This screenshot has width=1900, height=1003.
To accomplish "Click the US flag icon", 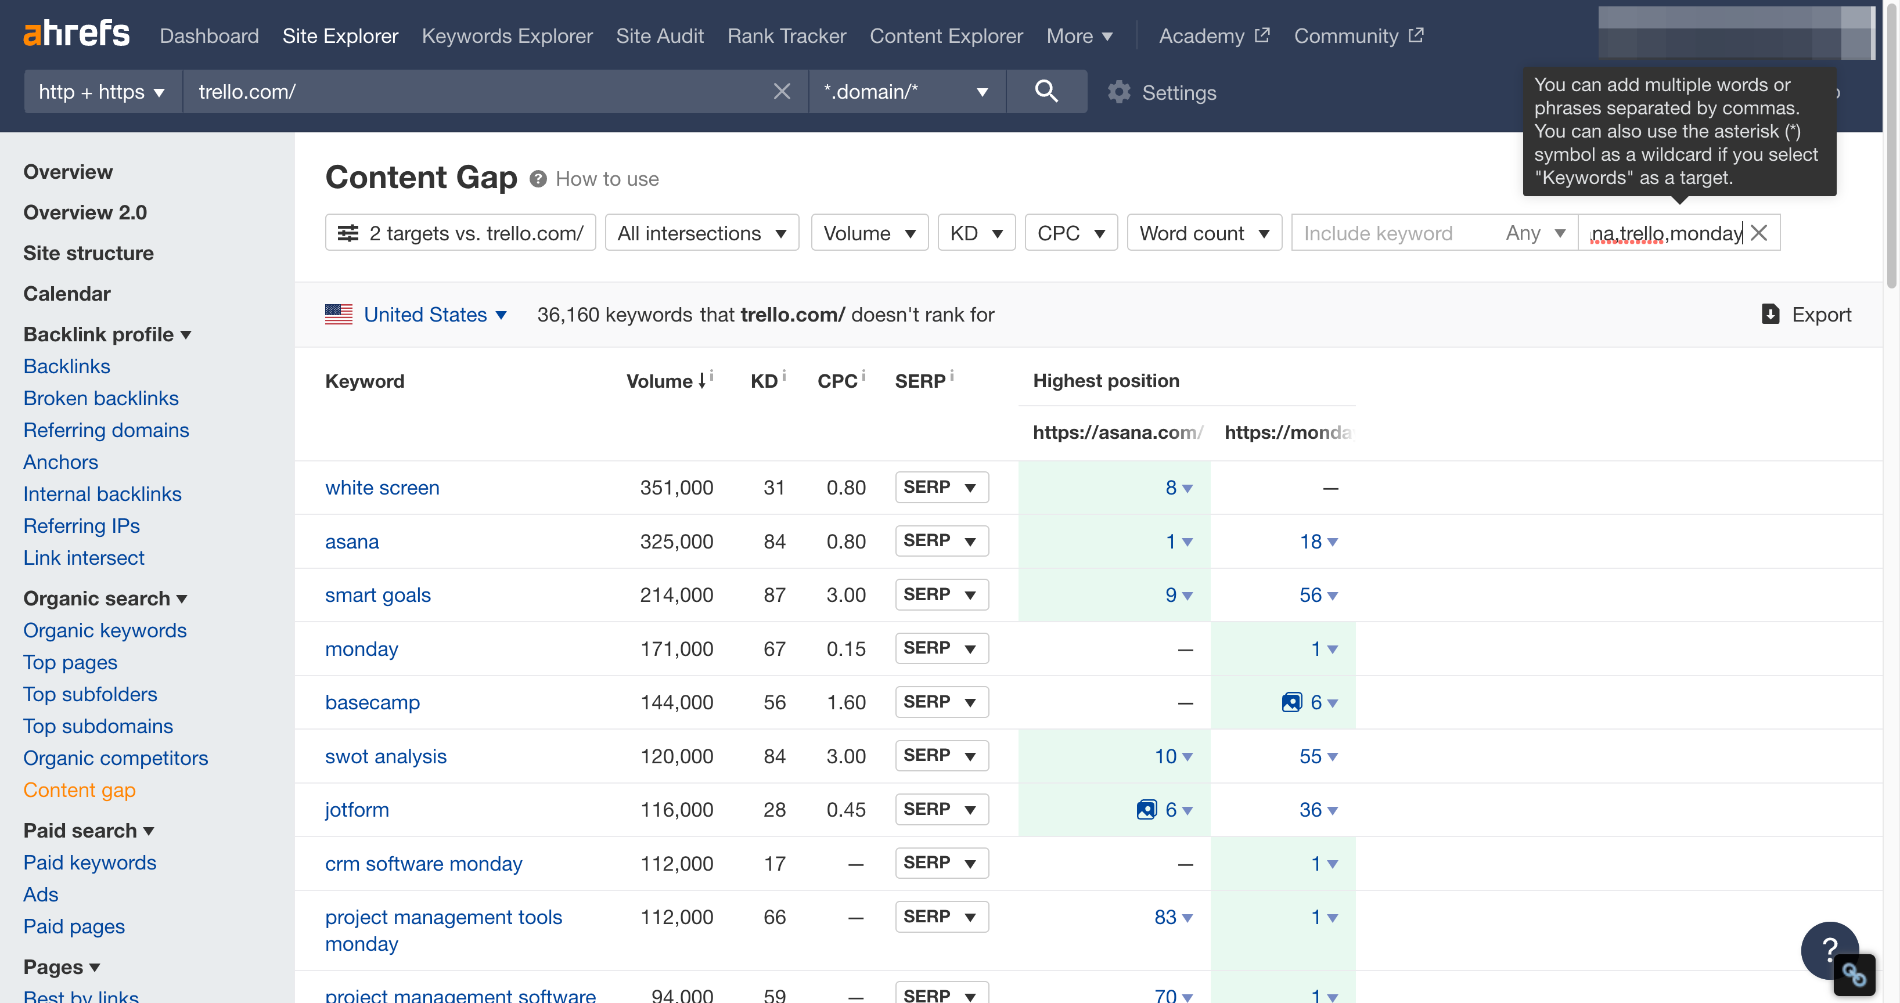I will click(339, 314).
